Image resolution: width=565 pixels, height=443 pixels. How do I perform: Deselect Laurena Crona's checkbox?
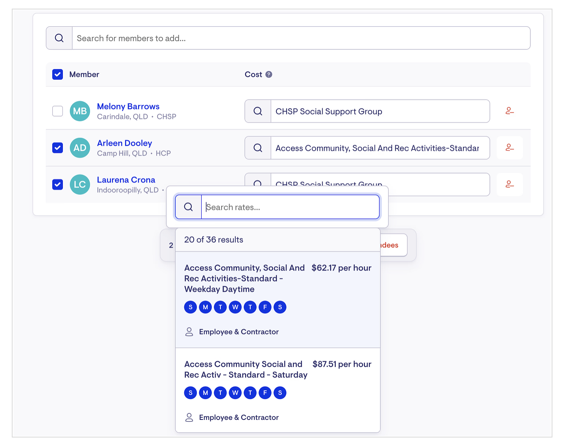pos(58,185)
